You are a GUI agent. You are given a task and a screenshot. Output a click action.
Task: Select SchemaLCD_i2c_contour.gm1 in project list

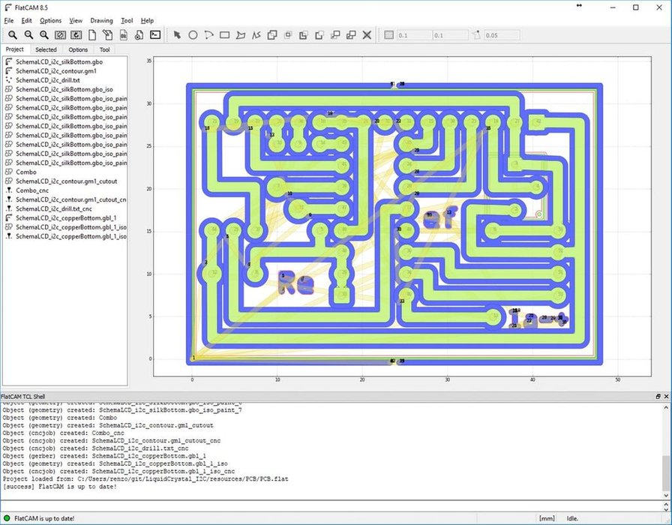56,71
